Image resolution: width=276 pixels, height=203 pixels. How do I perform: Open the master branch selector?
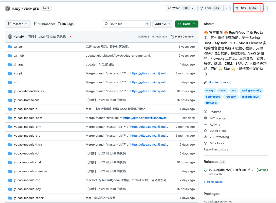[18, 24]
